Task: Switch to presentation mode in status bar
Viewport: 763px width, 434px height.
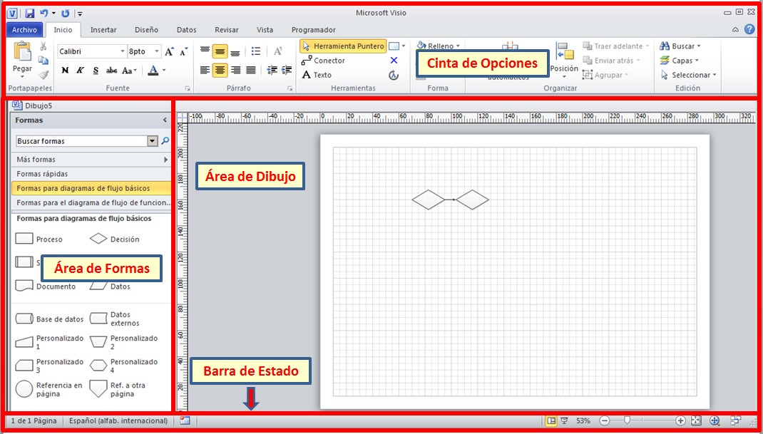Action: point(565,421)
